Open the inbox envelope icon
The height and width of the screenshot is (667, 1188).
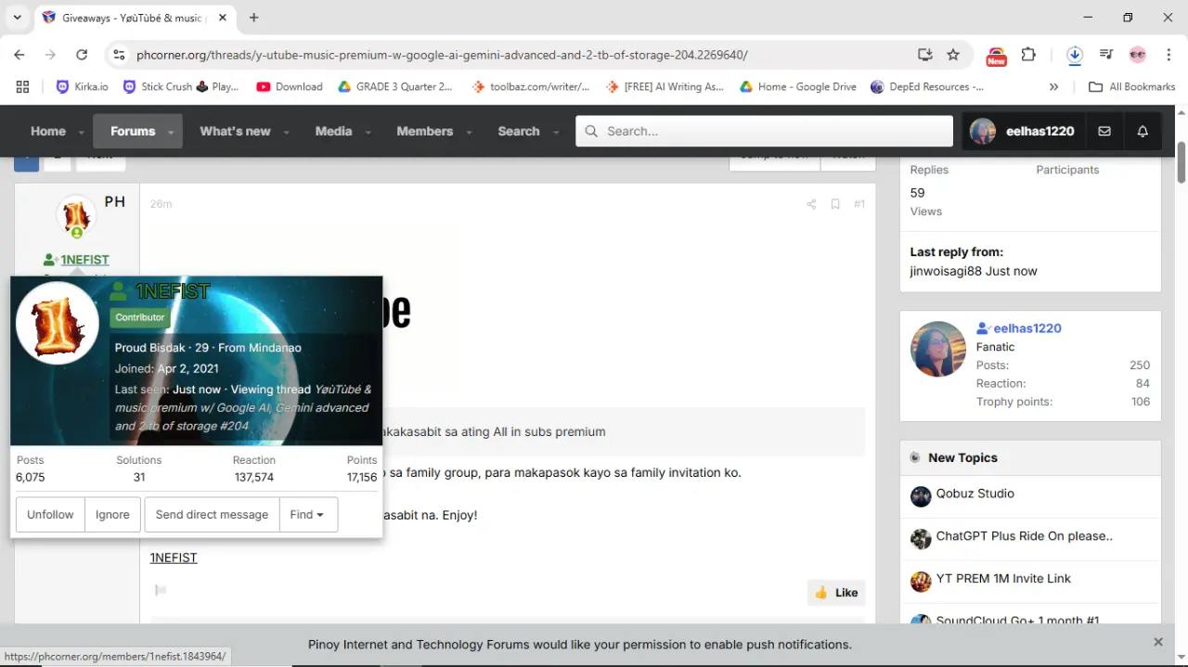1104,131
